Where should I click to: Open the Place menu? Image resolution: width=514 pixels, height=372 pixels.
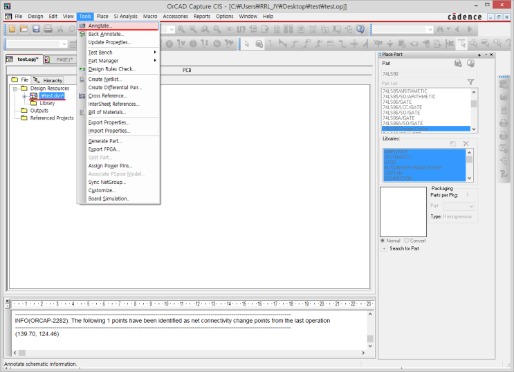[x=102, y=17]
